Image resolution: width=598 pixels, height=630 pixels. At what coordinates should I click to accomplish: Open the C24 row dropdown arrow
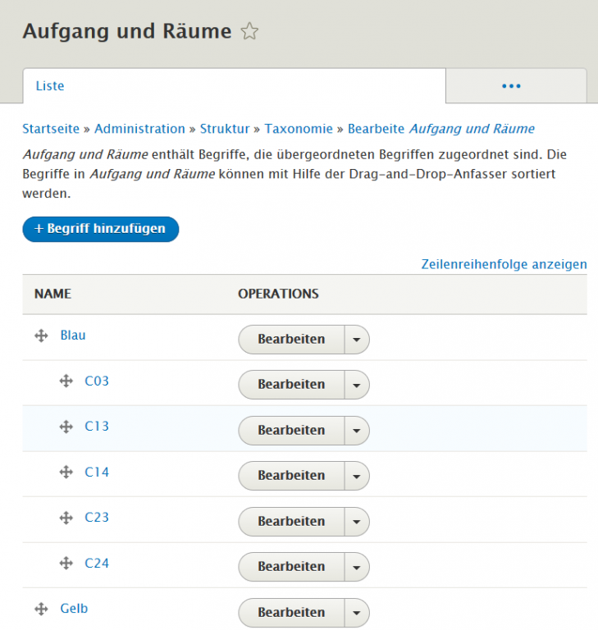[x=357, y=567]
